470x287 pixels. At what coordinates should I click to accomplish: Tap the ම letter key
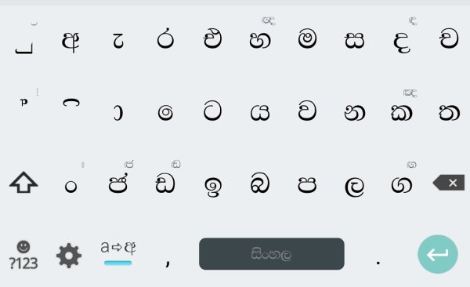click(x=307, y=39)
